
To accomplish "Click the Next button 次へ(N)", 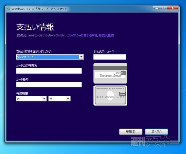I will [x=157, y=132].
